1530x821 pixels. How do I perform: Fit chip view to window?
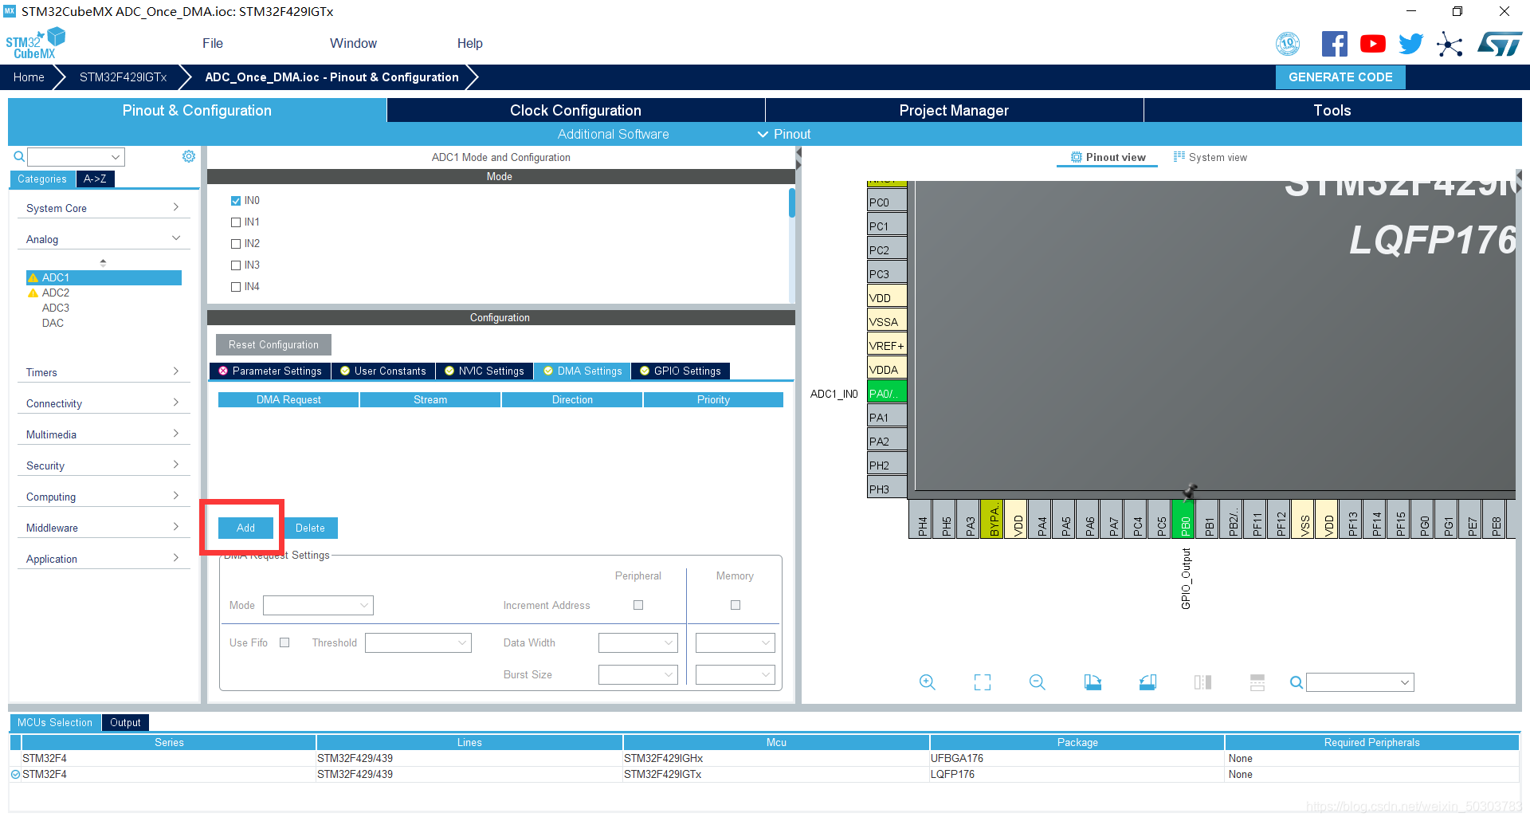click(983, 682)
